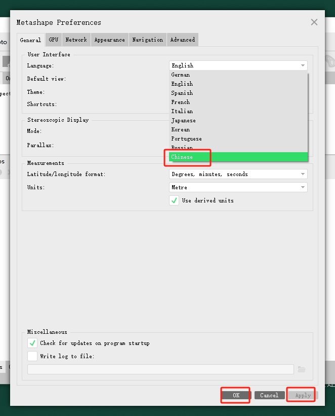Click the folder browse icon for log file
The height and width of the screenshot is (416, 335).
[x=302, y=369]
